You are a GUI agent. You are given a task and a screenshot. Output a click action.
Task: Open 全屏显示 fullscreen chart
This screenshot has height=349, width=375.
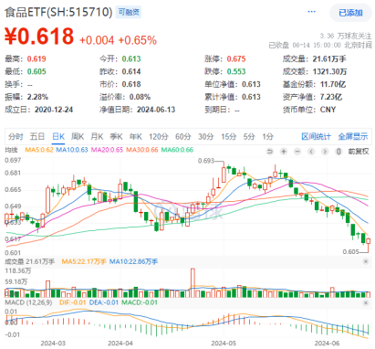tap(353, 136)
